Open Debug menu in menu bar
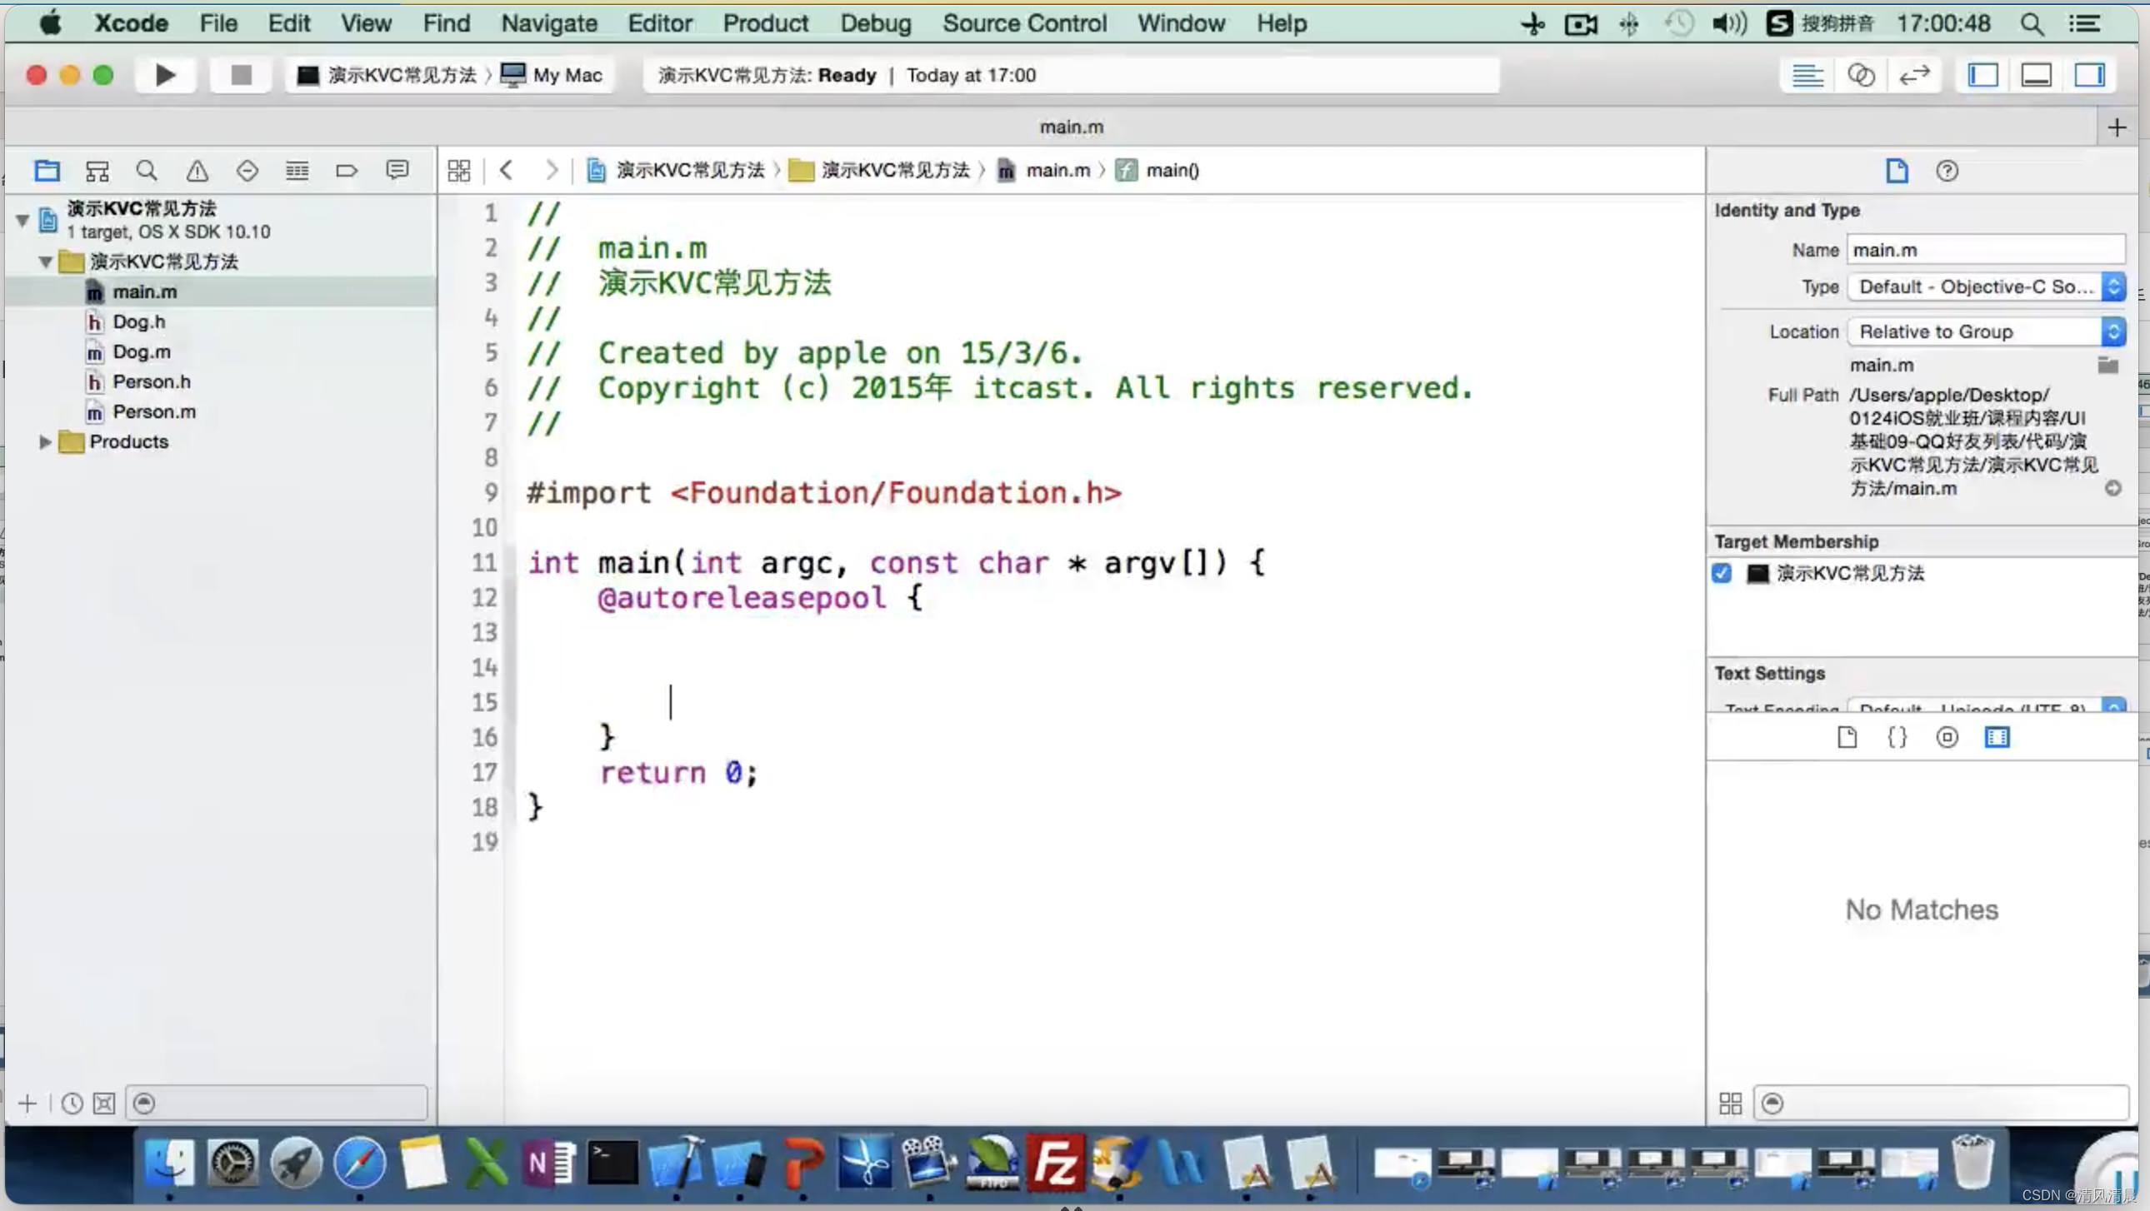This screenshot has width=2150, height=1211. click(x=874, y=22)
